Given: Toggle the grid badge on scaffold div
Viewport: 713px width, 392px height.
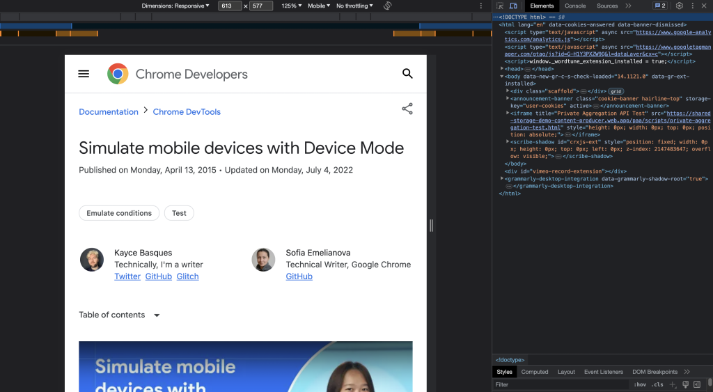Looking at the screenshot, I should coord(616,91).
